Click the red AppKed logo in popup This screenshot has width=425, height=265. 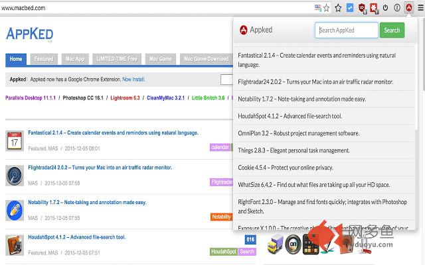(244, 30)
